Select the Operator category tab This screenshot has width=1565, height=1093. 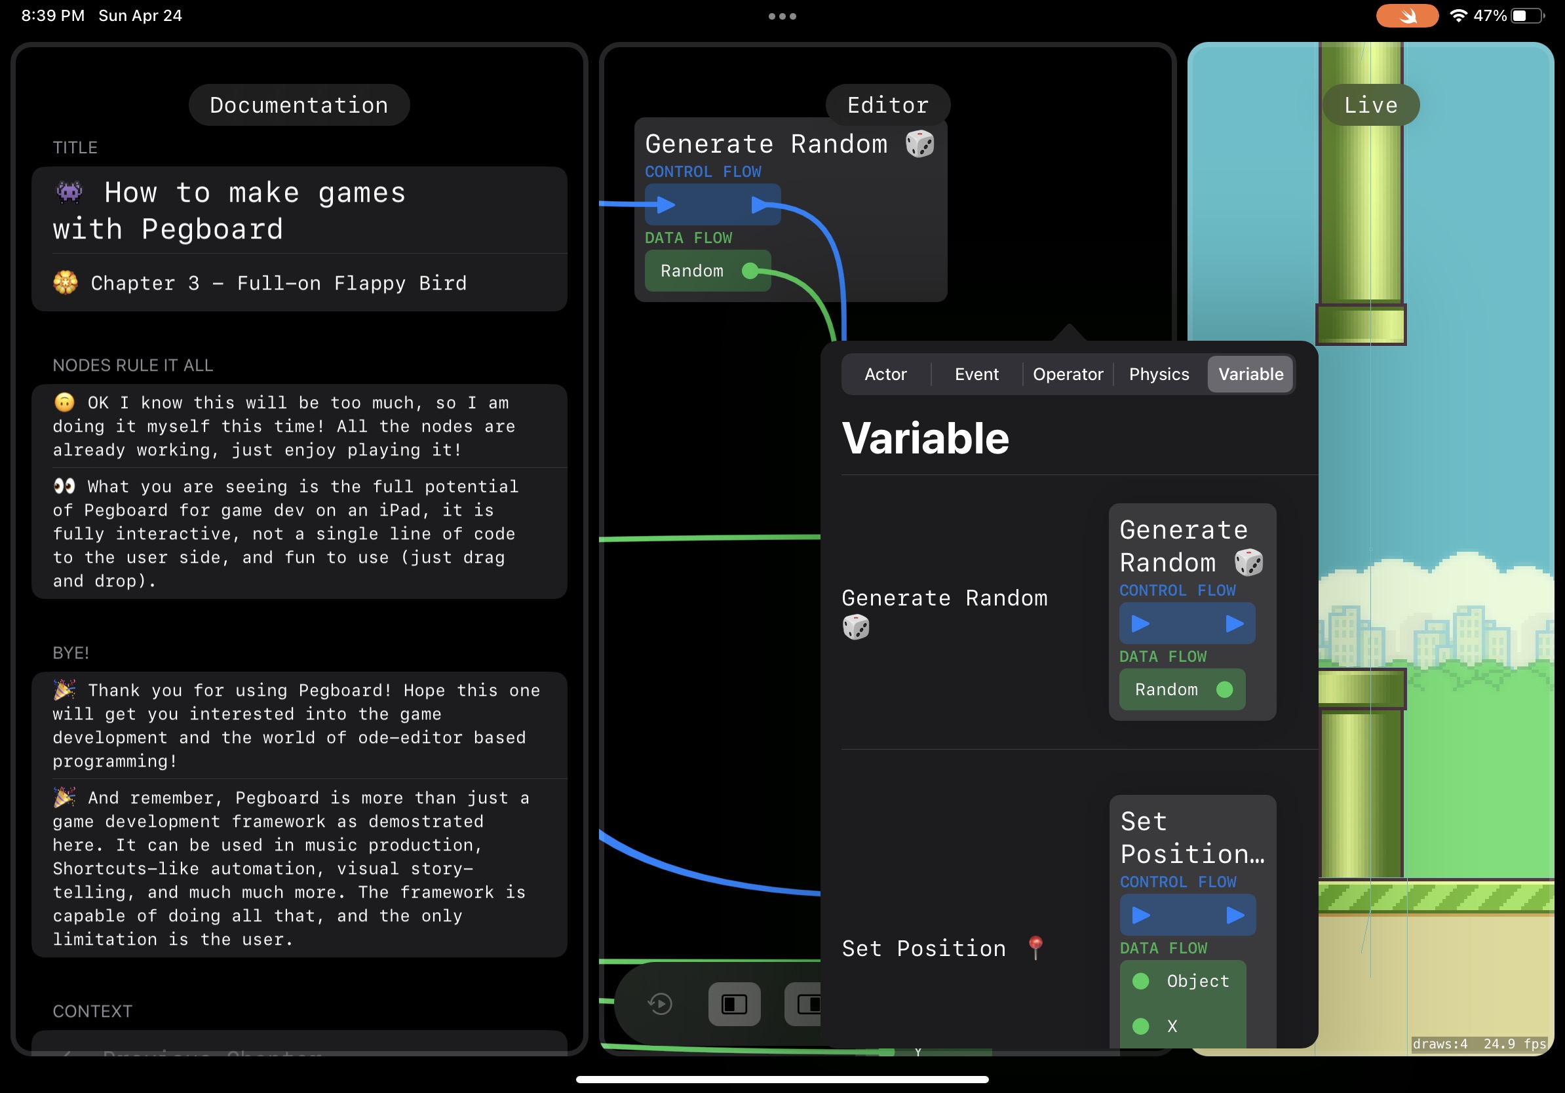(x=1068, y=374)
